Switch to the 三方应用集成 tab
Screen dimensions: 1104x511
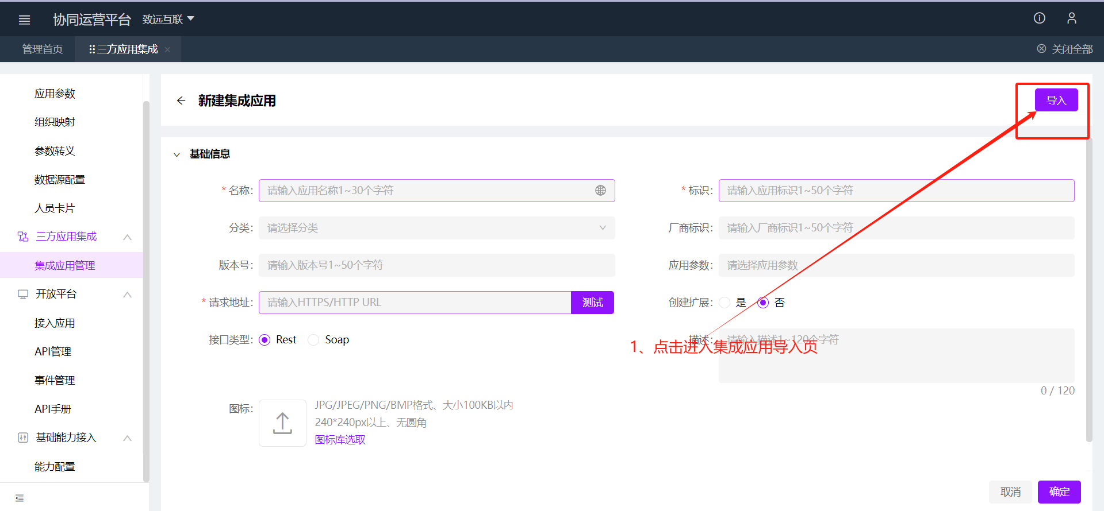pyautogui.click(x=128, y=49)
